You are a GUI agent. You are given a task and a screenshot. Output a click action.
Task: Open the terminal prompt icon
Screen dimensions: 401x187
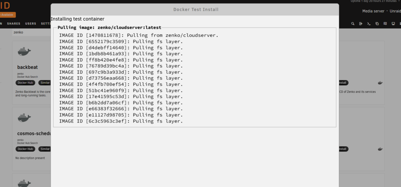369,24
